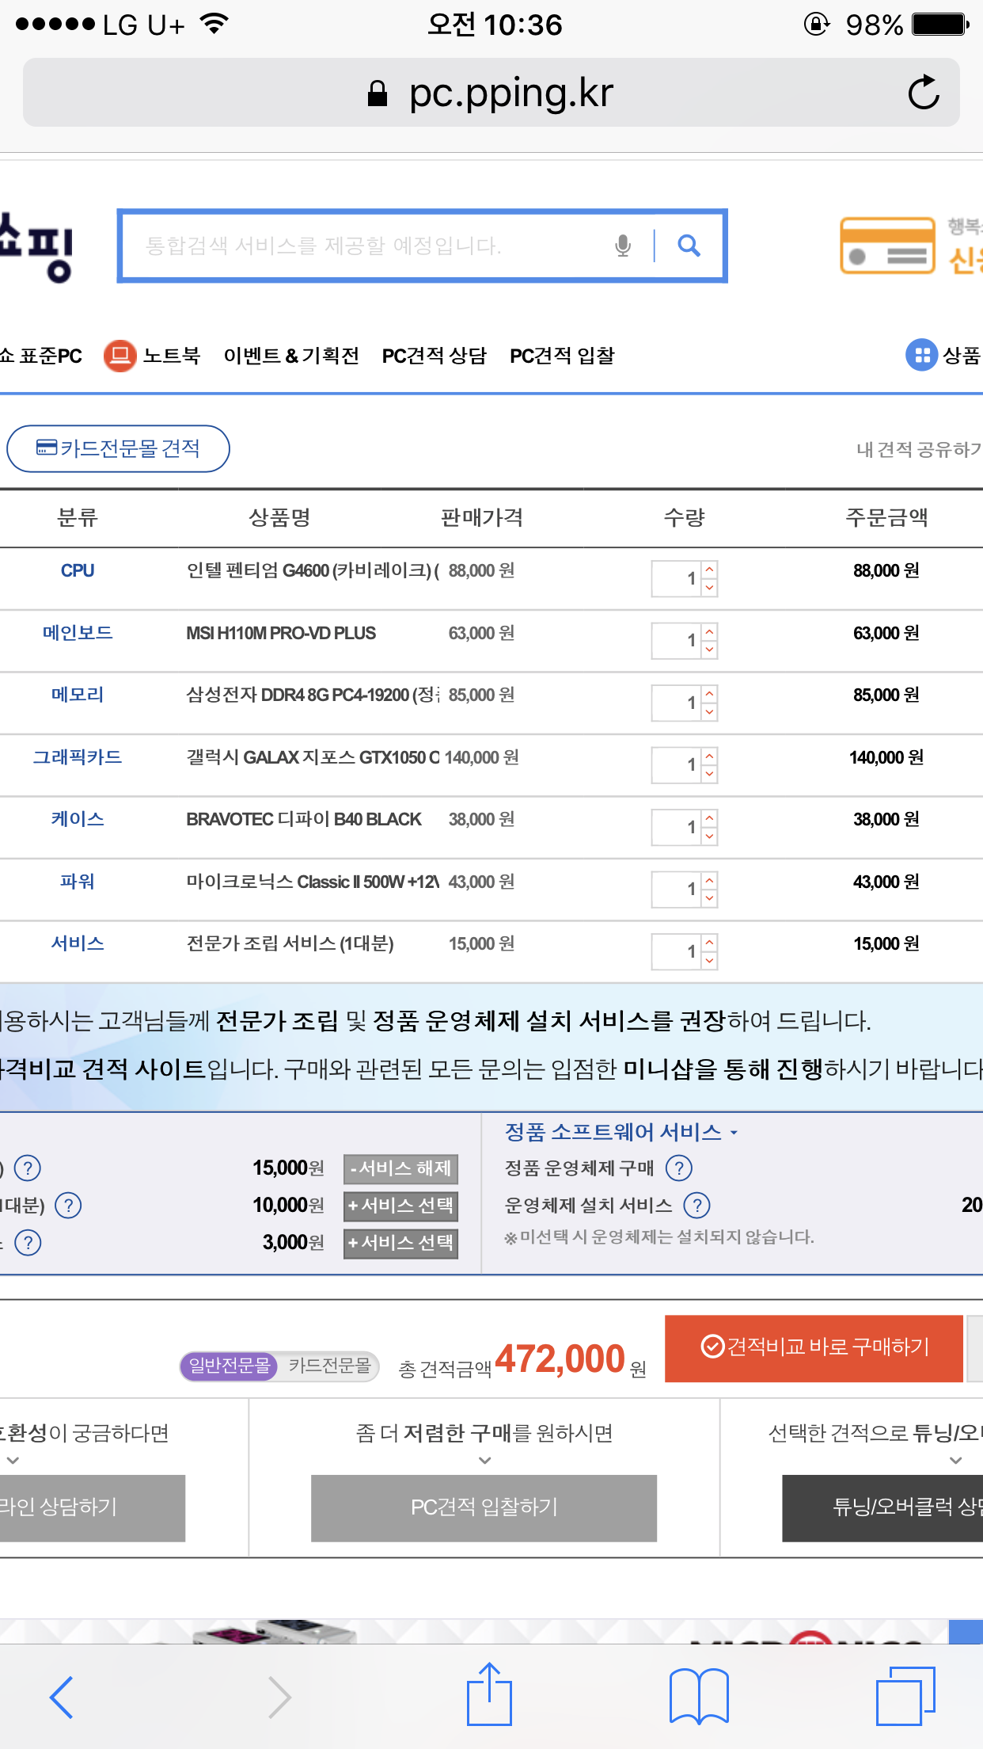The image size is (983, 1749).
Task: Decrease quantity for the 파워 row
Action: point(709,898)
